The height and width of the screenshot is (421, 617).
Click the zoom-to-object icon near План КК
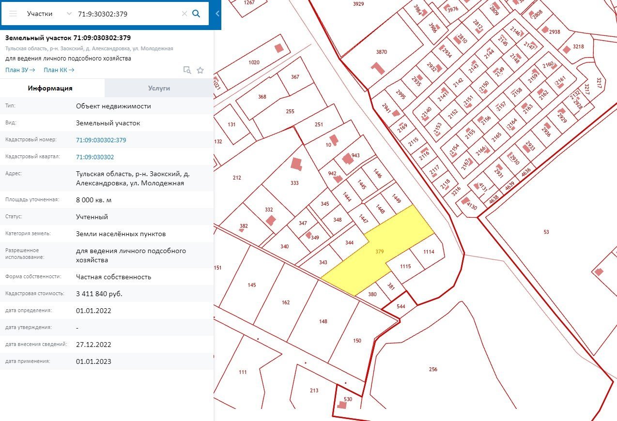[x=187, y=70]
